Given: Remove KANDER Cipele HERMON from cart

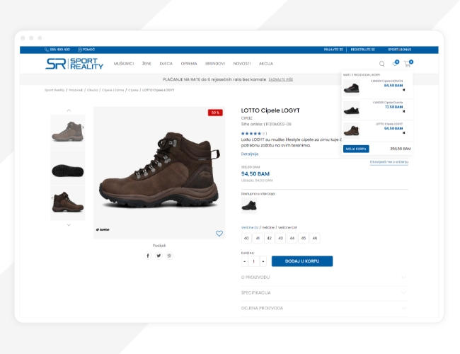Looking at the screenshot, I should coord(403,90).
